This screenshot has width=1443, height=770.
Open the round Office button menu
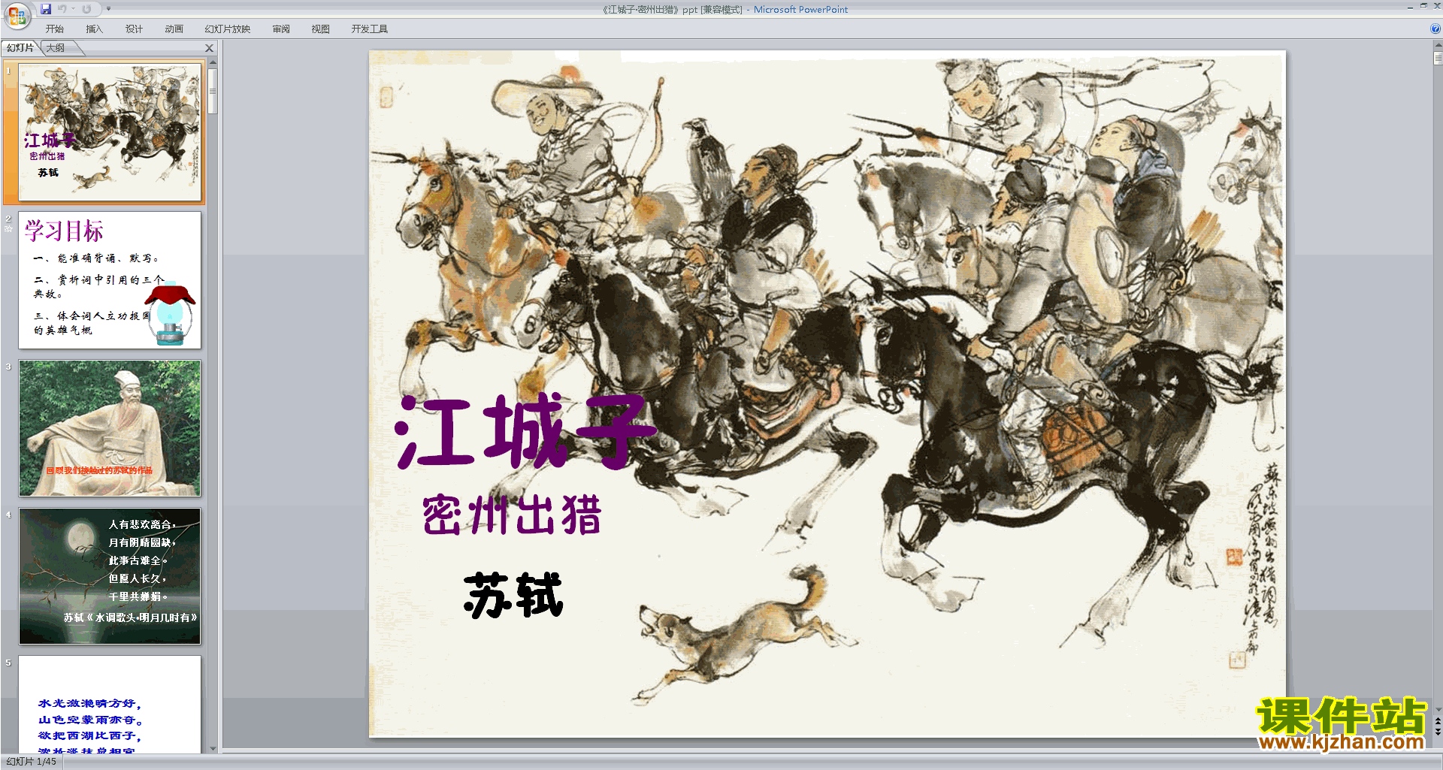tap(17, 15)
